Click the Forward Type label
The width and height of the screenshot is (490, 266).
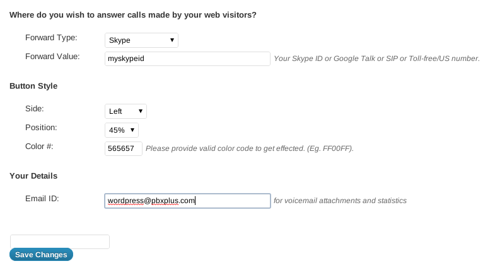click(x=51, y=38)
